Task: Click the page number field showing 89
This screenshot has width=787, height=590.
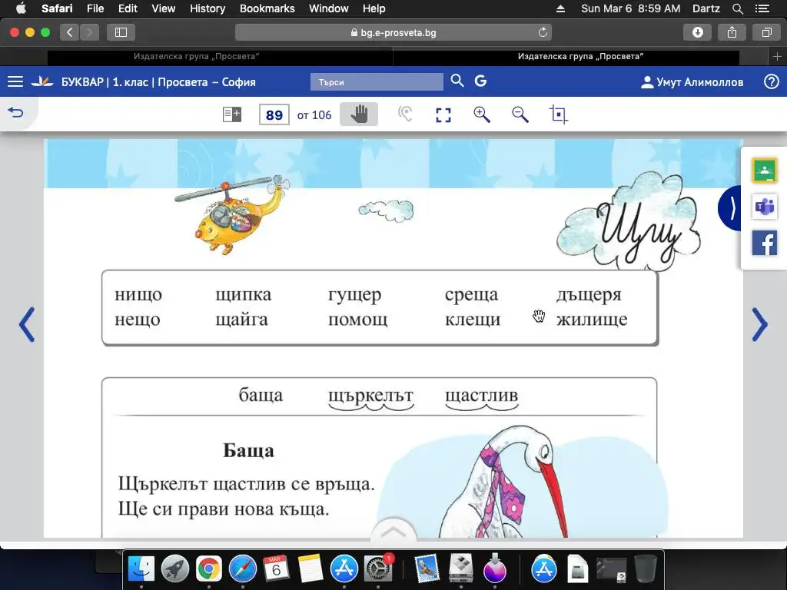Action: click(x=274, y=115)
